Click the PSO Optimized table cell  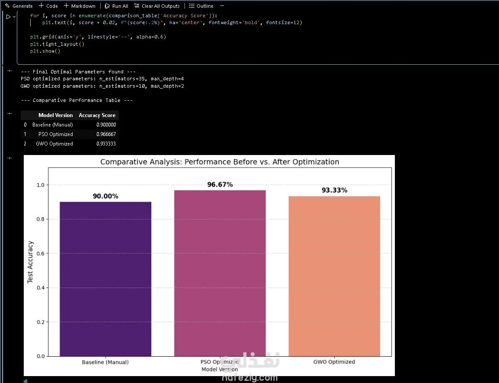(x=56, y=134)
